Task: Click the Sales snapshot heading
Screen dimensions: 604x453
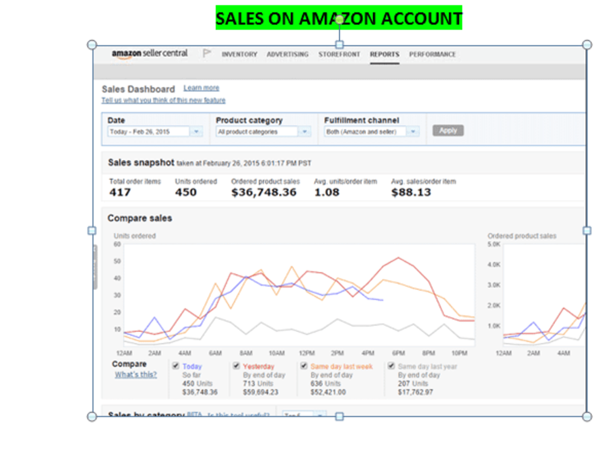Action: click(141, 162)
